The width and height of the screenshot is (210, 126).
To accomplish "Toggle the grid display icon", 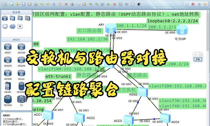I will pyautogui.click(x=133, y=4).
